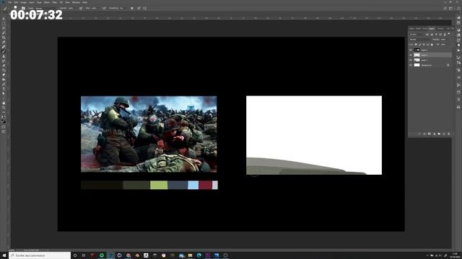462x259 pixels.
Task: Toggle layer filtering on/off switch
Action: tap(449, 34)
